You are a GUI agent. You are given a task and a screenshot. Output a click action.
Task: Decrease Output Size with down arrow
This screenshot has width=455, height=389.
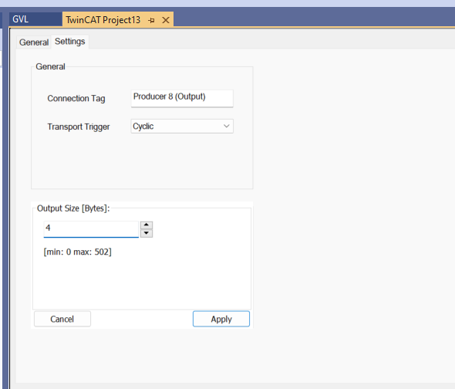tap(147, 233)
